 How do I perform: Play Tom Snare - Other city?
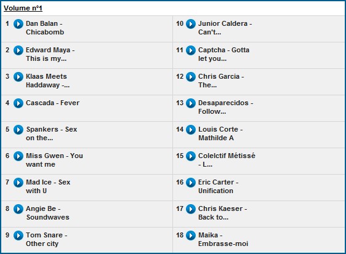(x=18, y=236)
